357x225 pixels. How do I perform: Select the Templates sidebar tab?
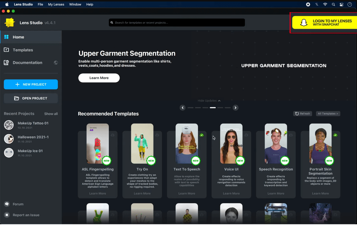[31, 50]
